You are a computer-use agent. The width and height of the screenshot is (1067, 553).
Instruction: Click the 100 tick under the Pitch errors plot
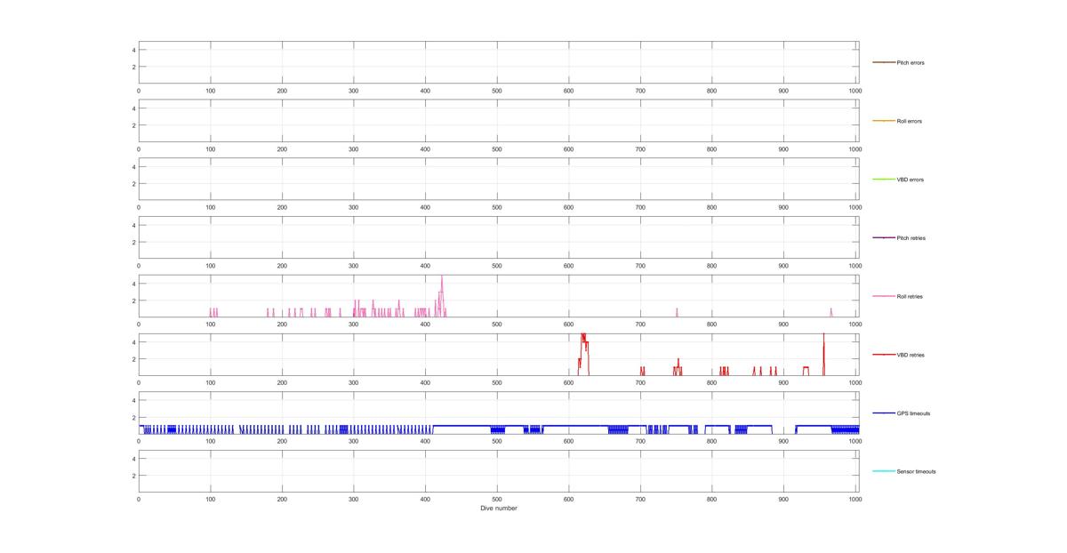[211, 91]
